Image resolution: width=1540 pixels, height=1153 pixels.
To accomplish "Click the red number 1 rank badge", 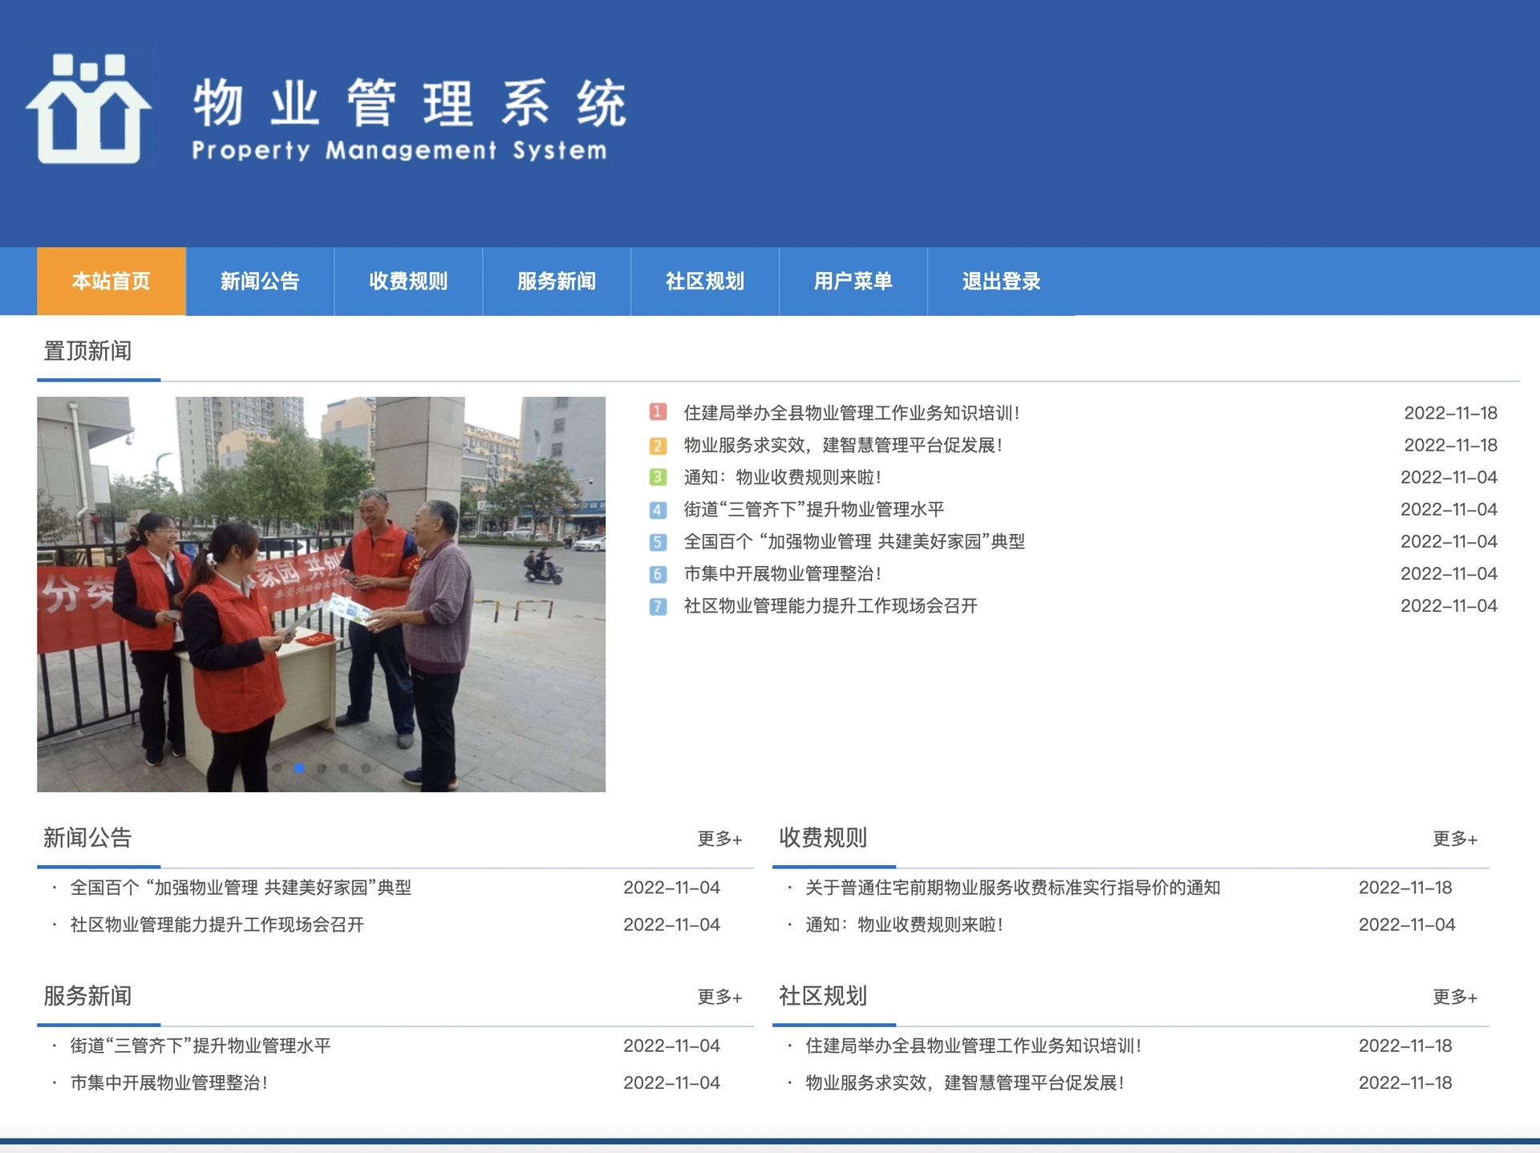I will pos(658,412).
